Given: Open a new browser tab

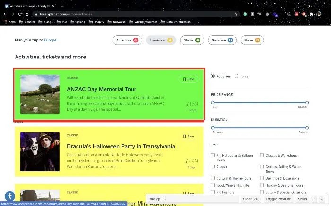Looking at the screenshot, I should click(x=62, y=5).
